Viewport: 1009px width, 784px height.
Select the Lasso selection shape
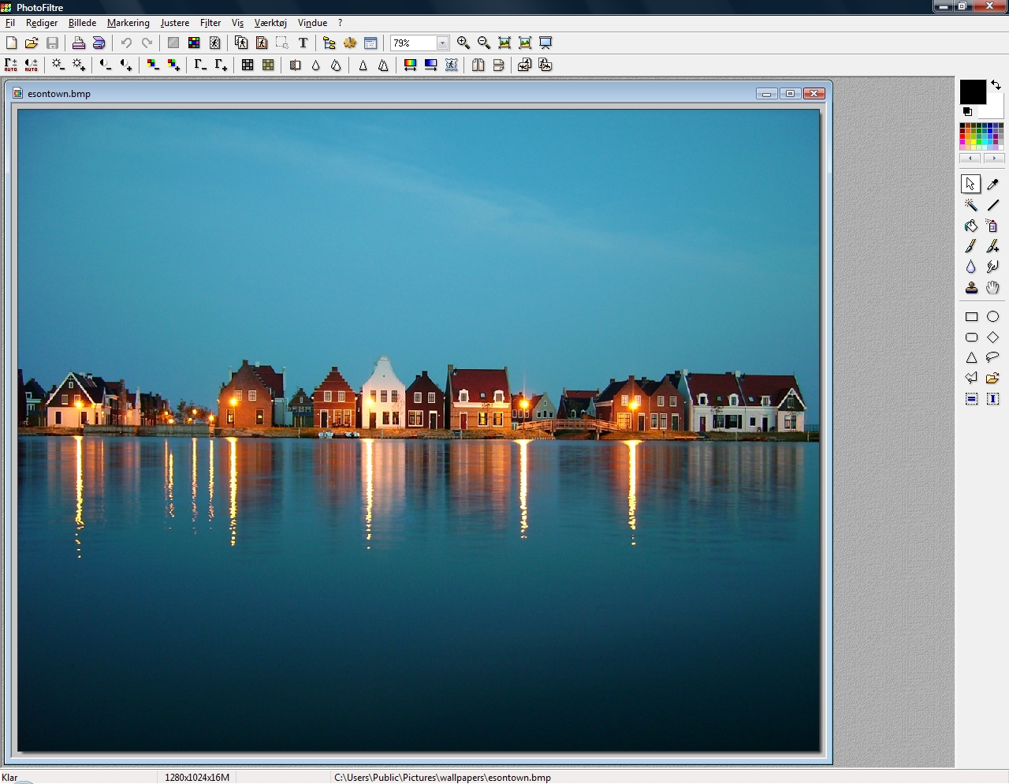click(x=992, y=357)
